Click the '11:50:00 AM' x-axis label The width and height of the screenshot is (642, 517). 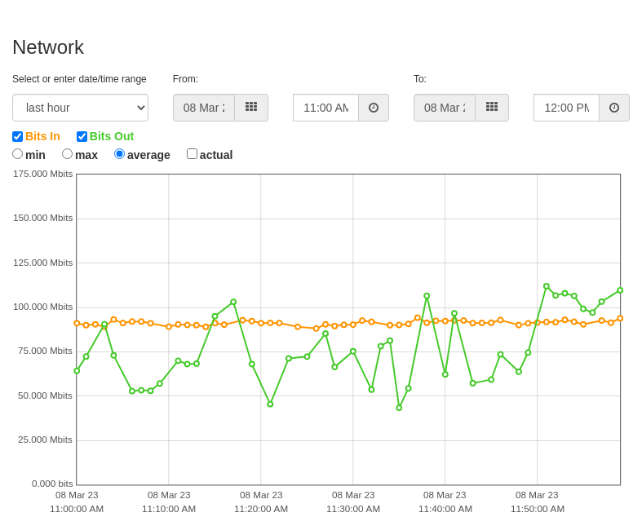538,509
